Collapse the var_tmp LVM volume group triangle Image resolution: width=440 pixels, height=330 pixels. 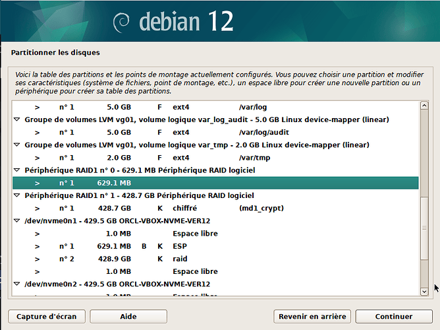click(x=17, y=145)
